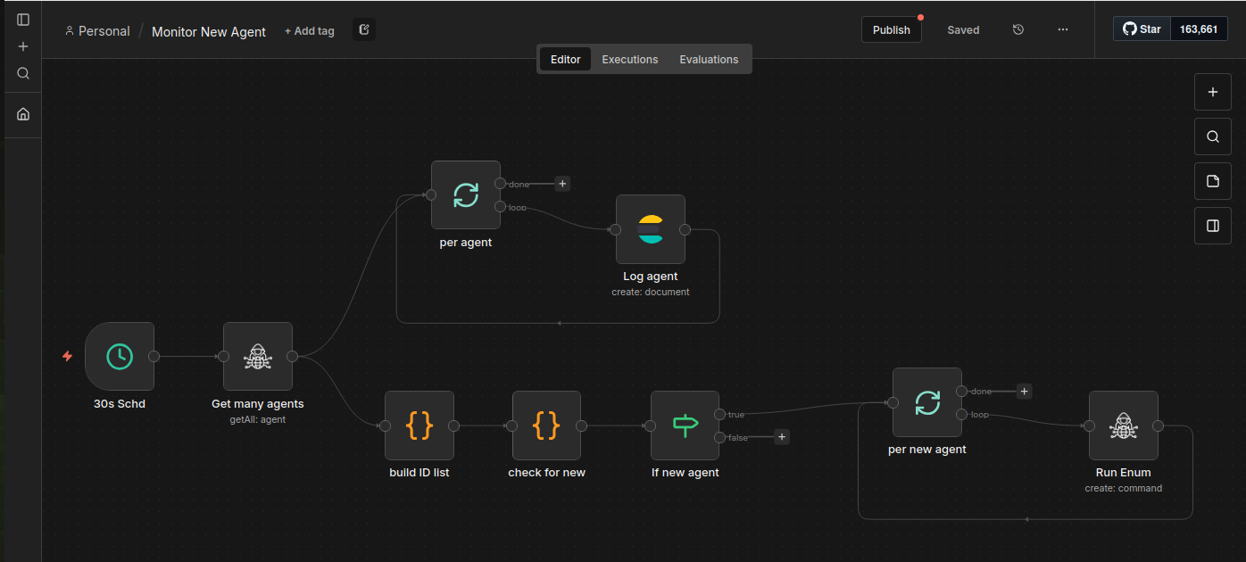Click the add node plus button on canvas
Viewport: 1246px width, 562px height.
point(1213,92)
